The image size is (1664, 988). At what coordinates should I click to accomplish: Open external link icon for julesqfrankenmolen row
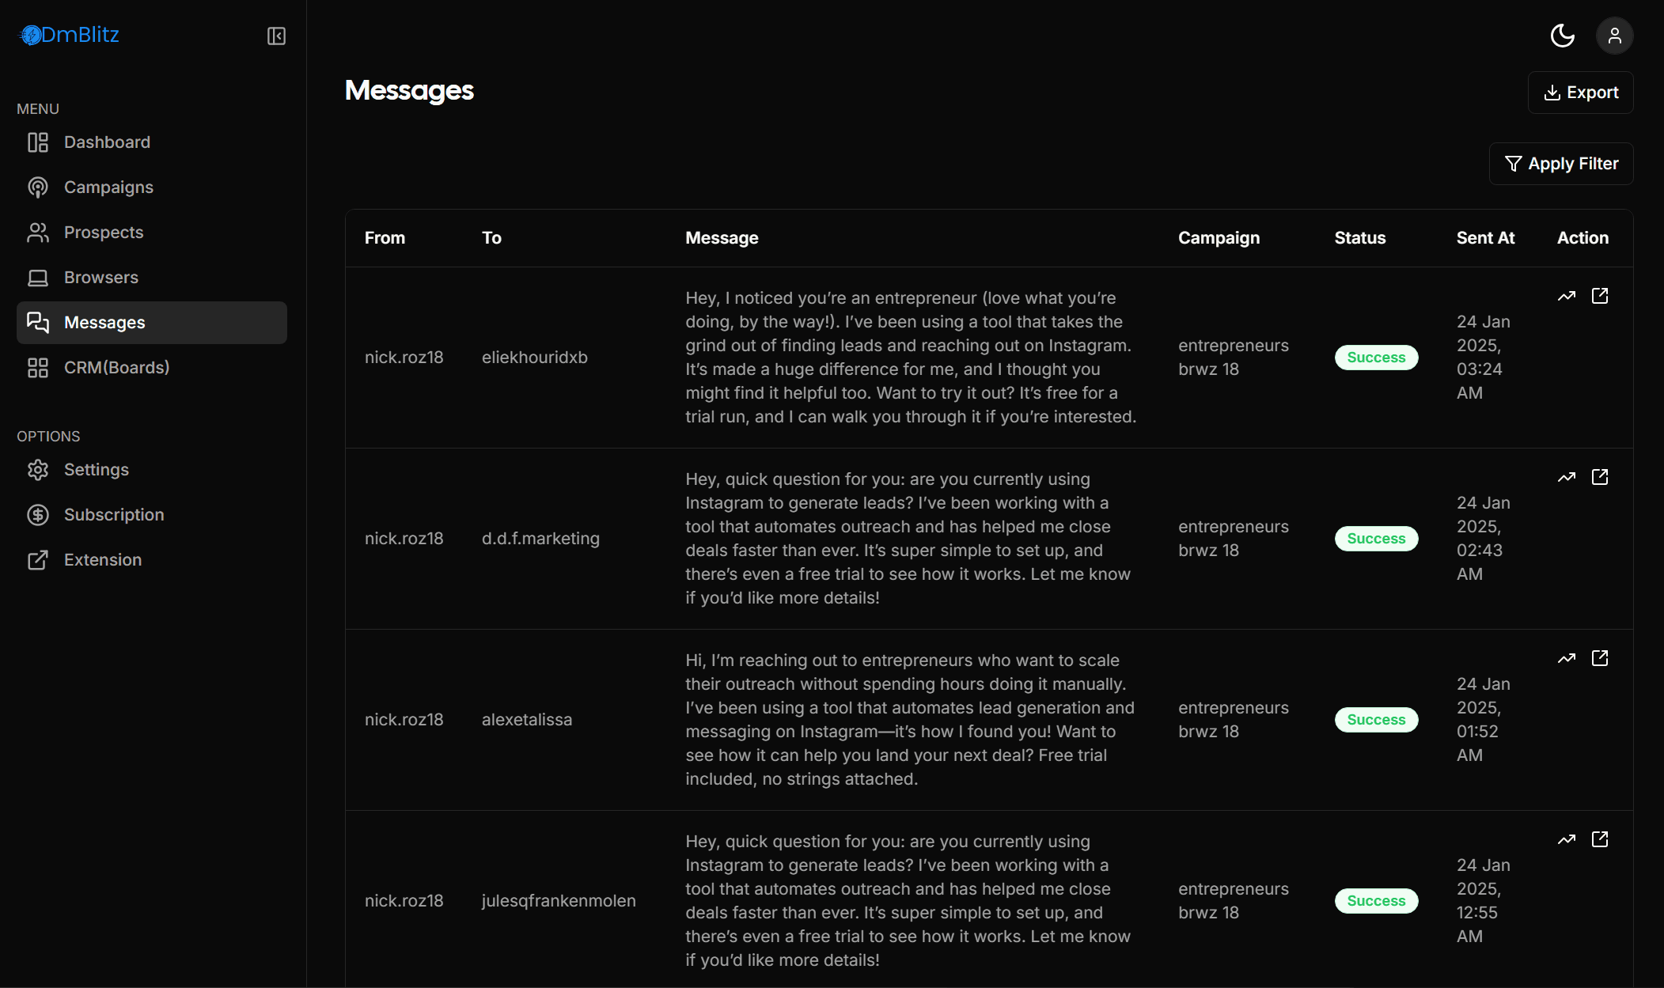[1600, 839]
